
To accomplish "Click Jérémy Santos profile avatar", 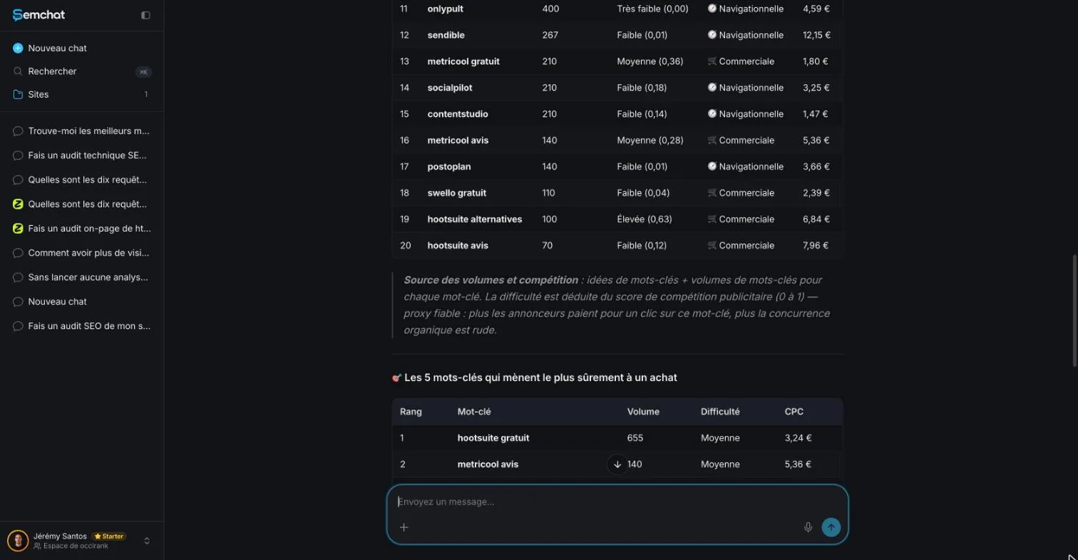I will pos(18,541).
